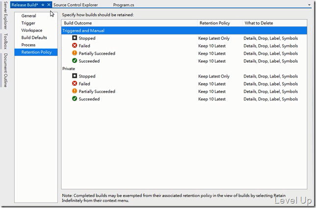Click the Retention Policy column header
The image size is (316, 208).
[x=220, y=23]
